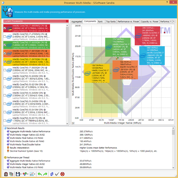Screen dimensions: 178x178
Task: Click results pane scroll up arrow
Action: click(173, 128)
